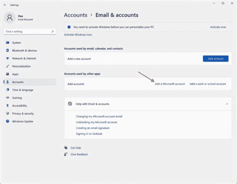Click the System monitor icon in sidebar
The width and height of the screenshot is (237, 184).
(x=7, y=42)
